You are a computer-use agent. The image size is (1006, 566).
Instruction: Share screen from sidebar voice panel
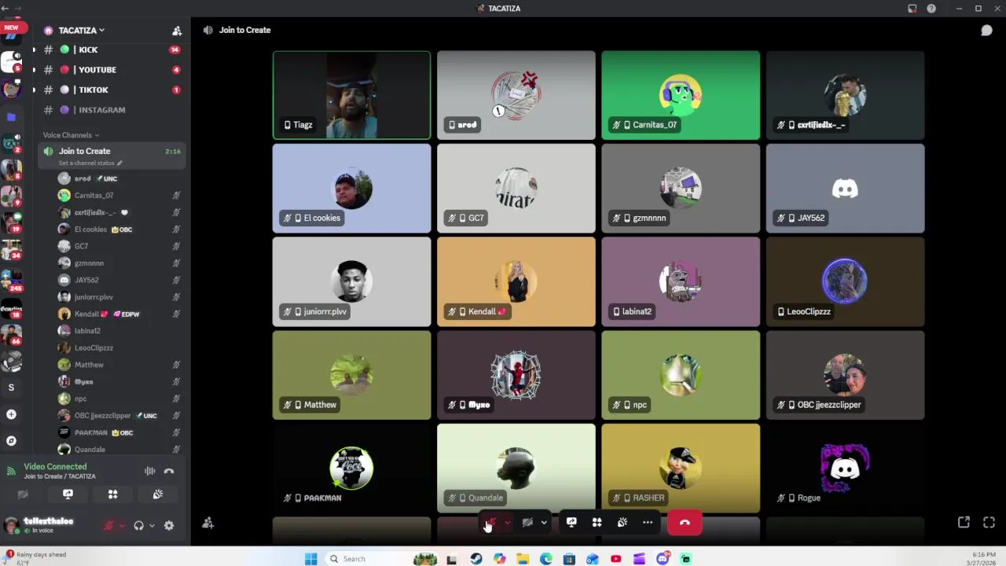(x=68, y=494)
